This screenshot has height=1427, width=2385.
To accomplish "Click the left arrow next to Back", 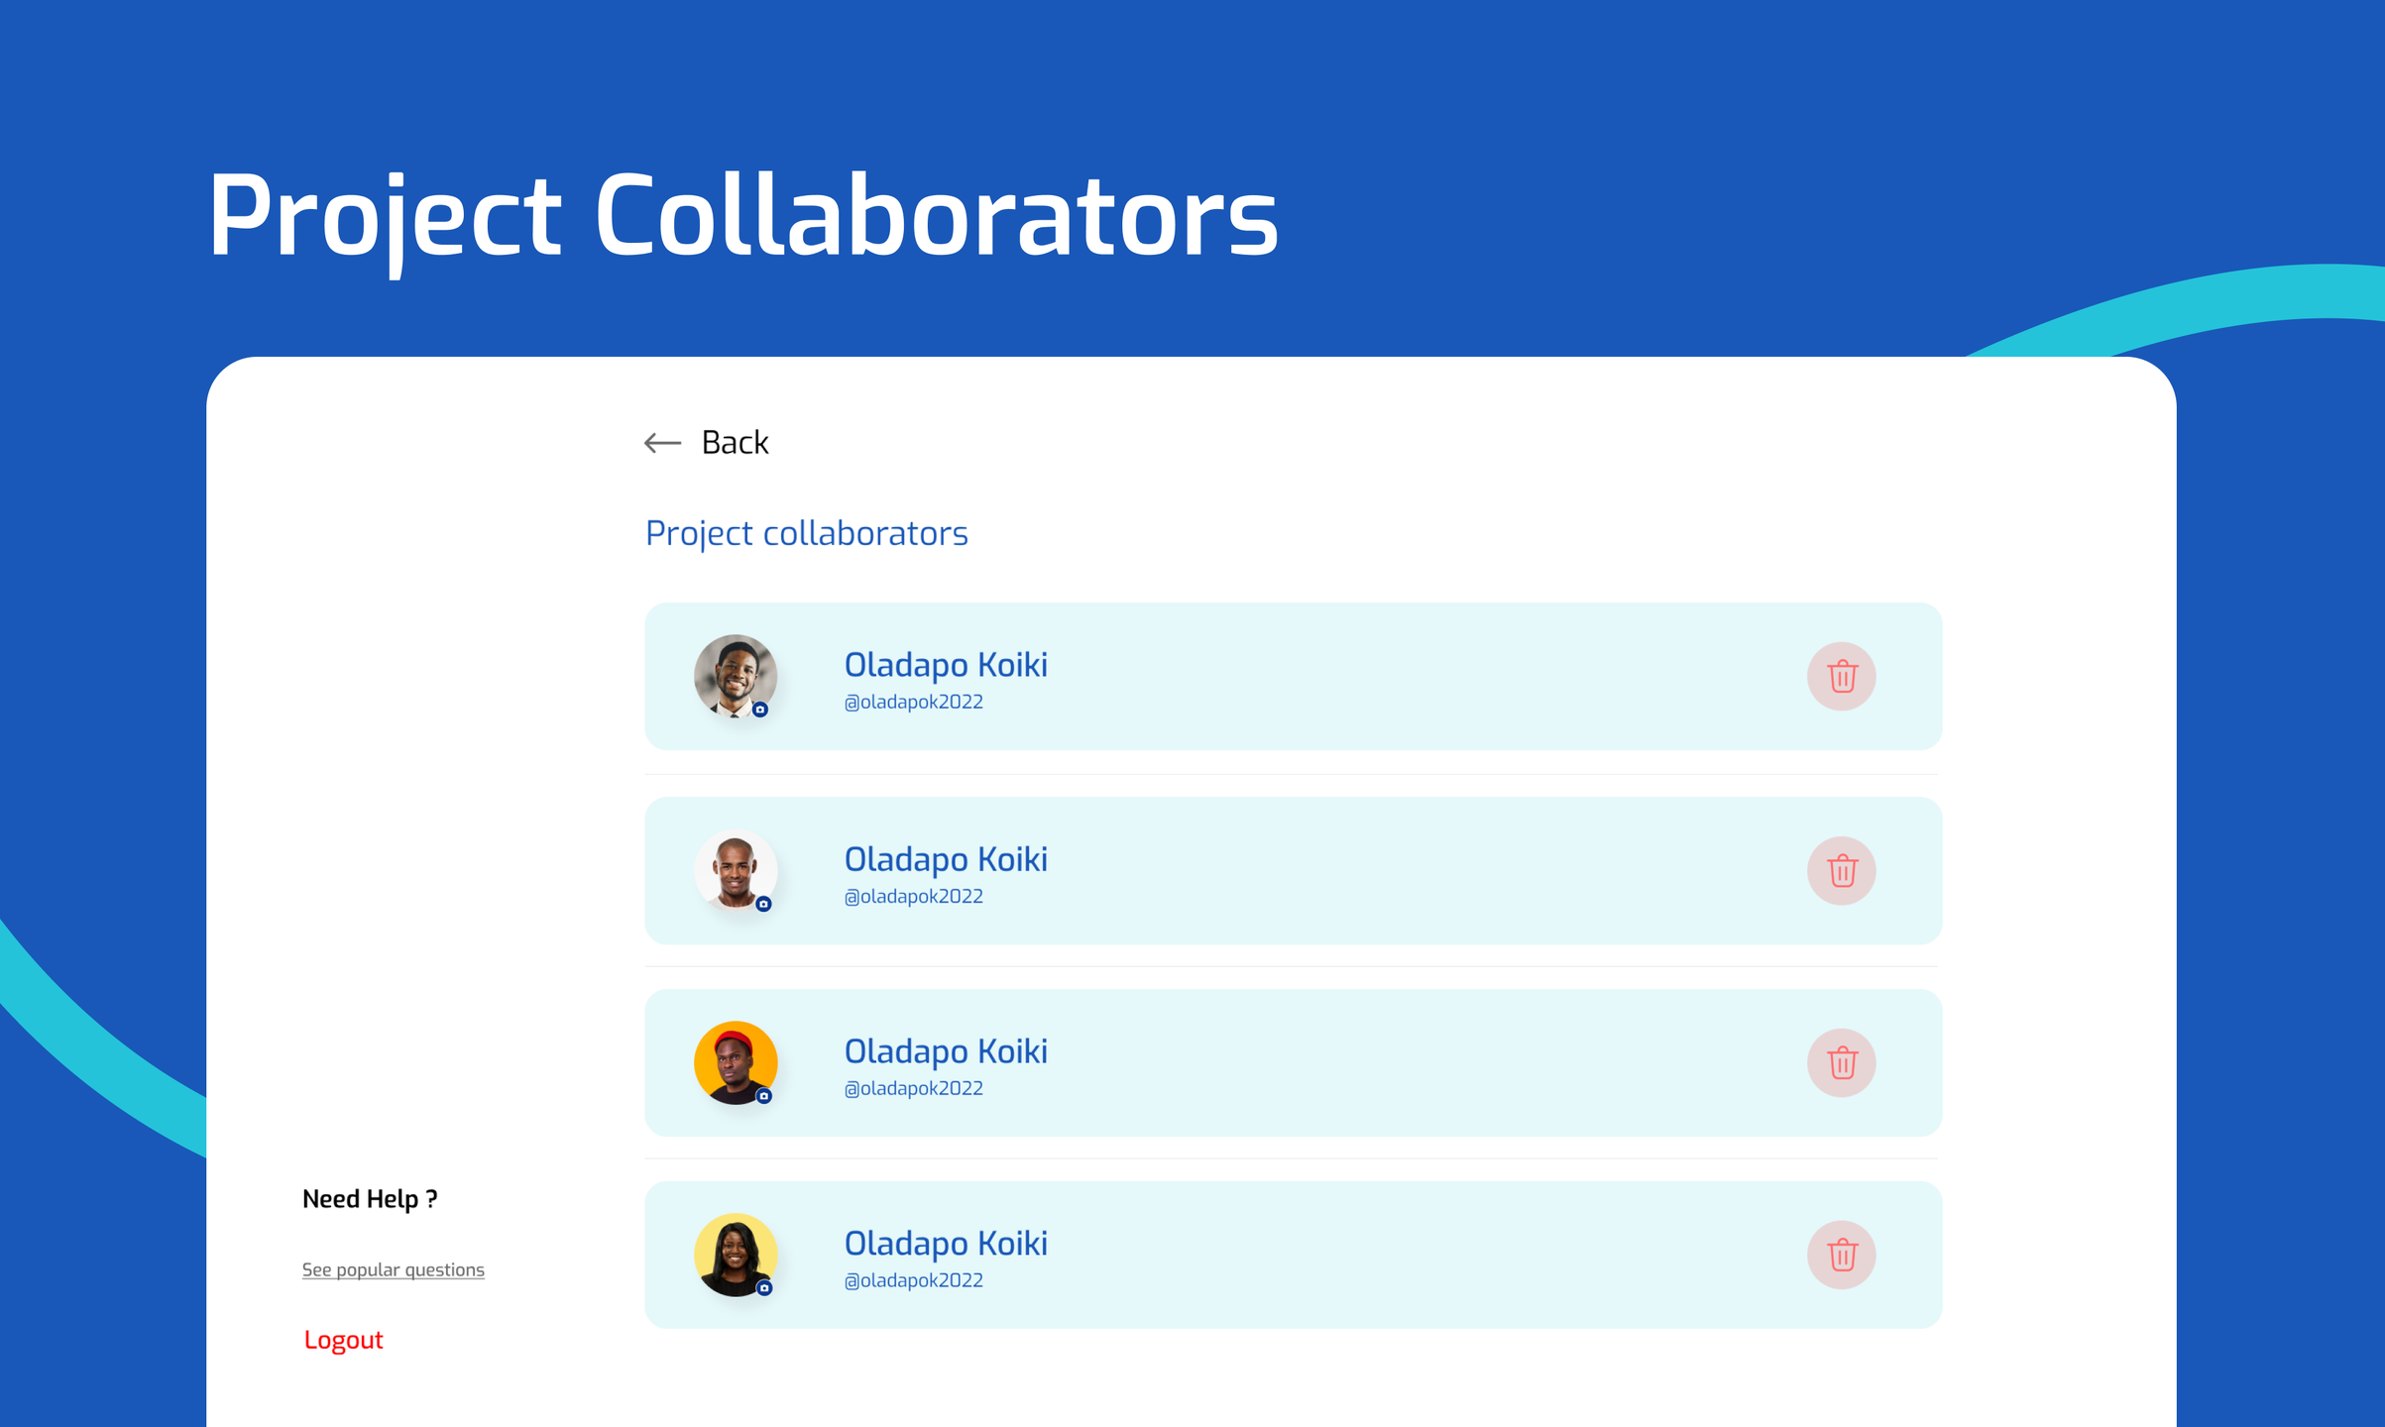I will point(662,443).
